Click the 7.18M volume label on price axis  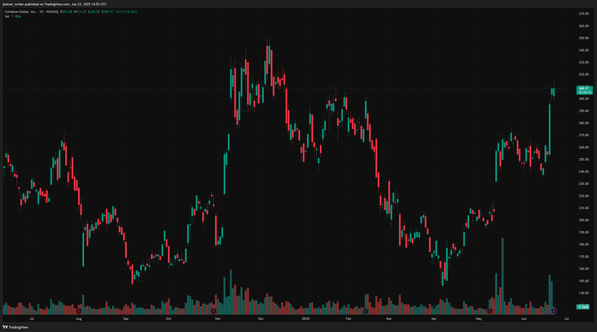[x=584, y=307]
